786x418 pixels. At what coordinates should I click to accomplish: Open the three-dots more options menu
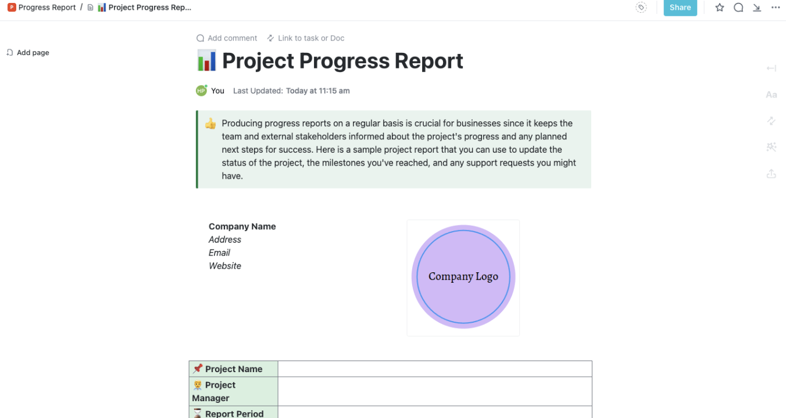(x=776, y=8)
